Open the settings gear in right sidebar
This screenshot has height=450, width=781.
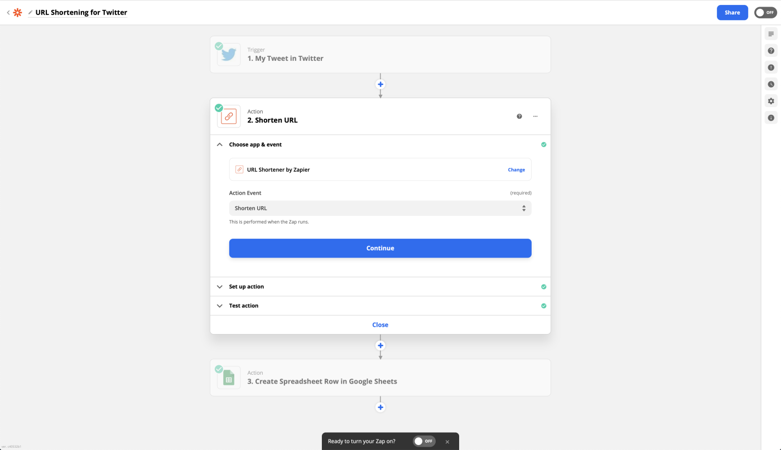771,101
